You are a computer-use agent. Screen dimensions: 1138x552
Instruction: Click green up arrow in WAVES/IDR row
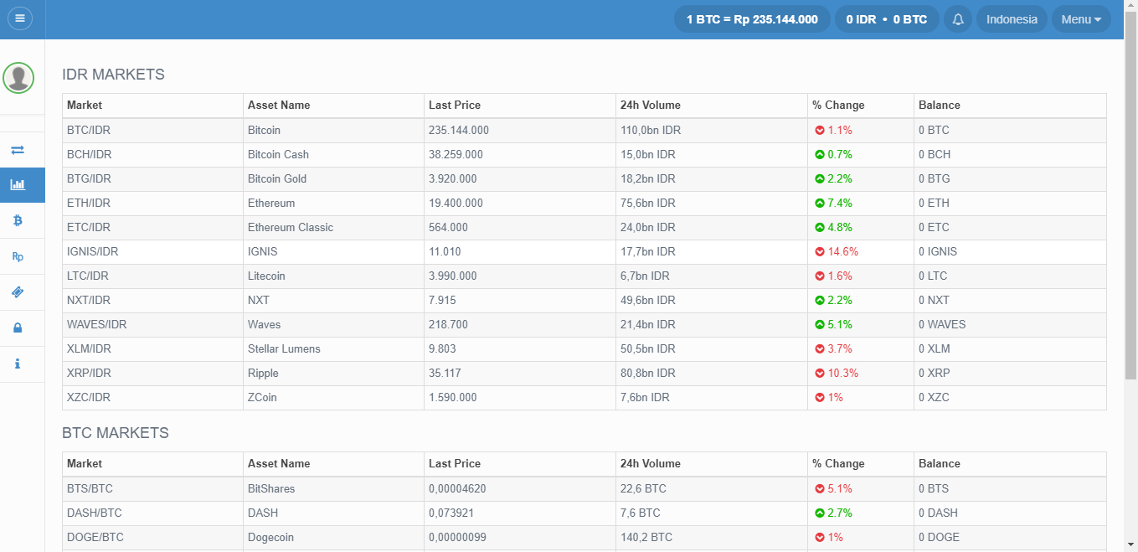pyautogui.click(x=820, y=325)
